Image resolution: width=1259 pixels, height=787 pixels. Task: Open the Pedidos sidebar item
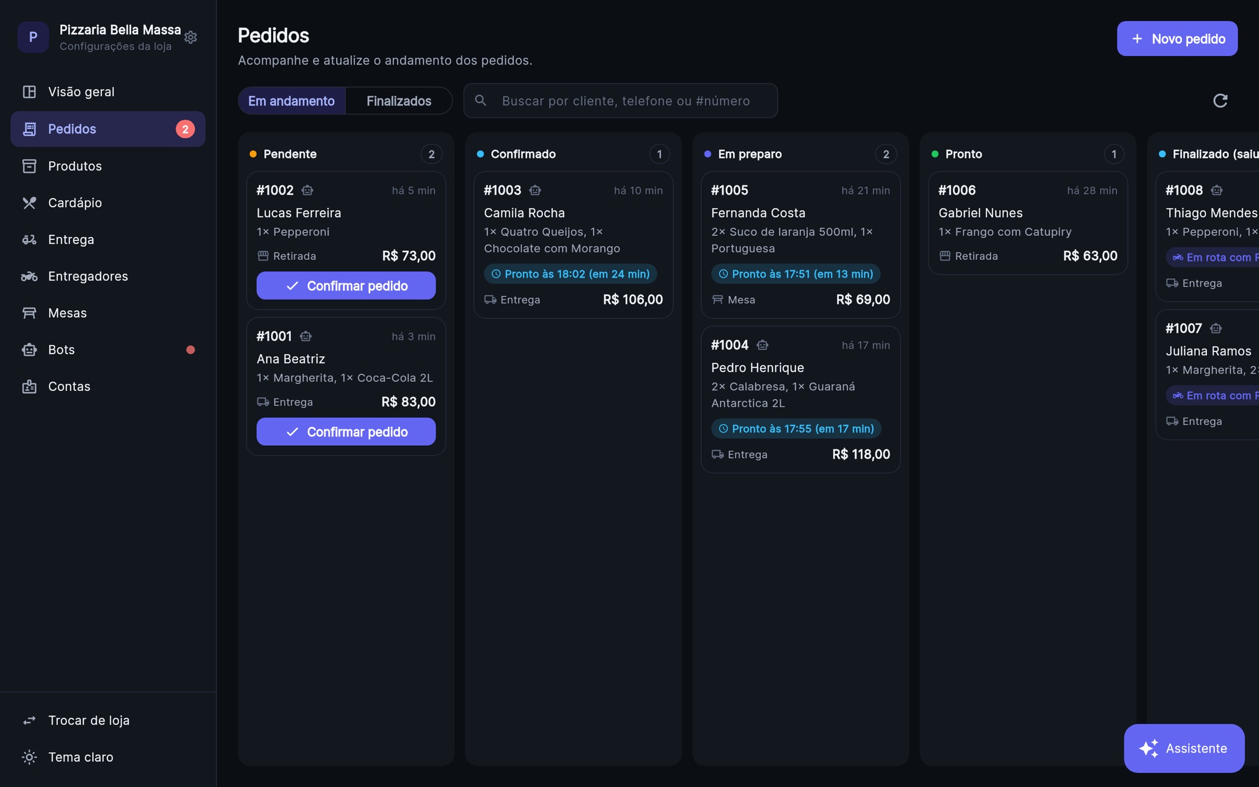pos(108,129)
